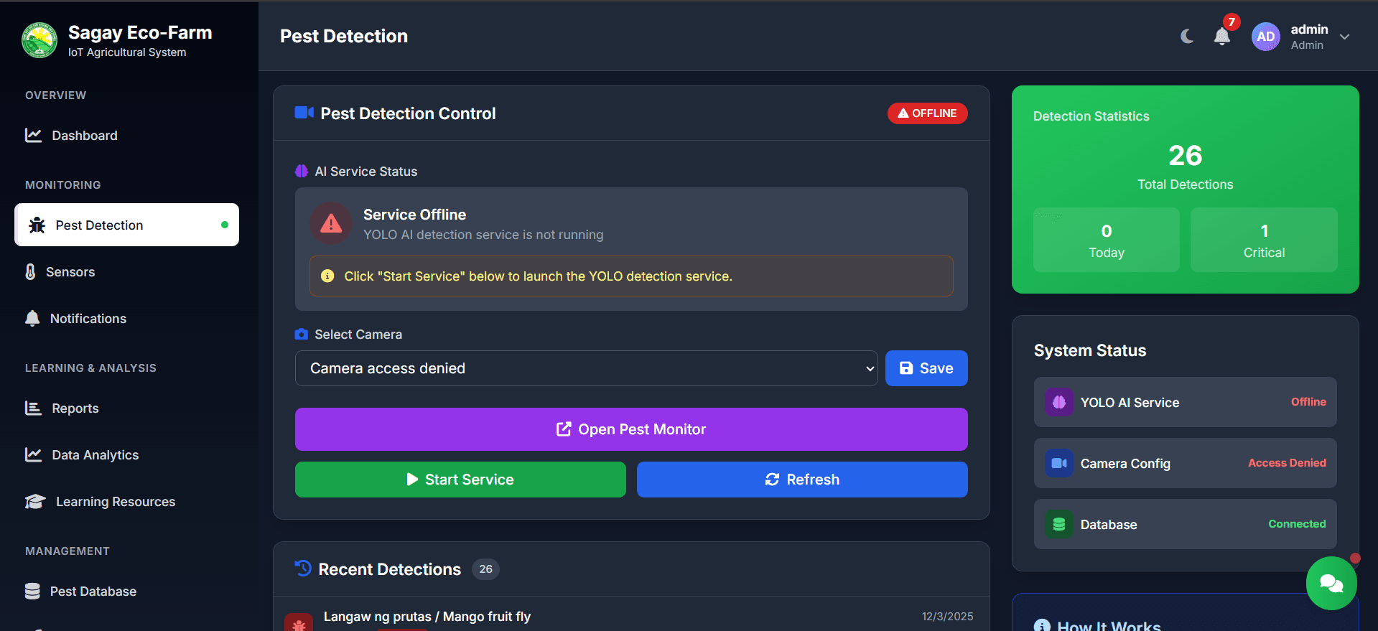The height and width of the screenshot is (631, 1378).
Task: Click the Sagay Eco-Farm logo
Action: 39,40
